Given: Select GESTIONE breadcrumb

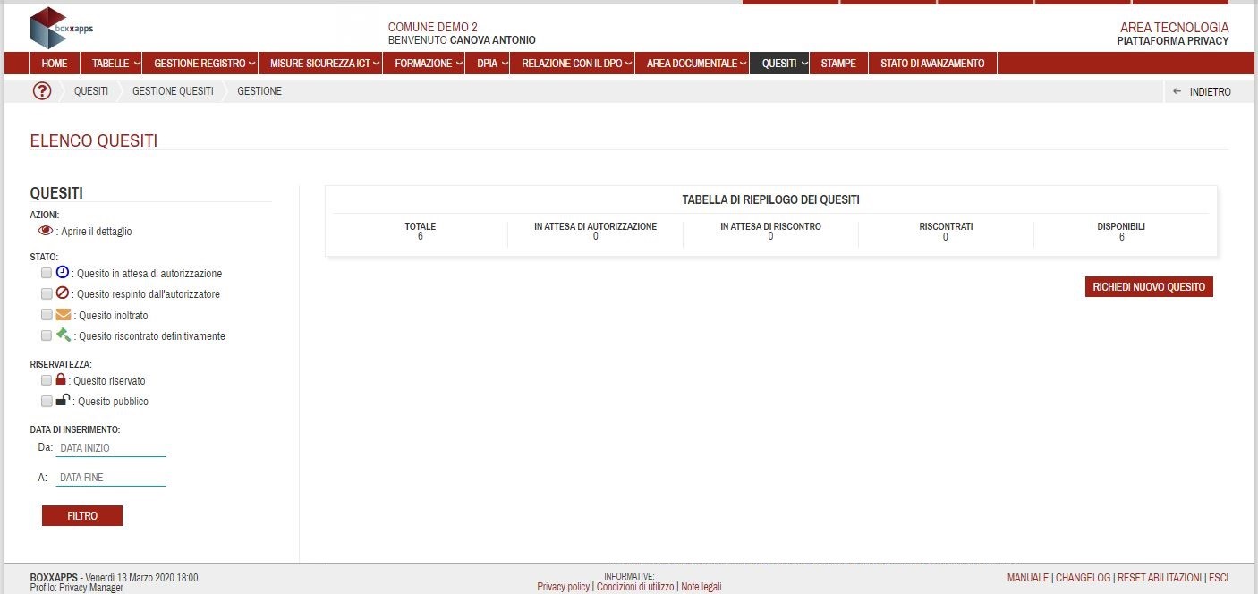Looking at the screenshot, I should pyautogui.click(x=259, y=91).
